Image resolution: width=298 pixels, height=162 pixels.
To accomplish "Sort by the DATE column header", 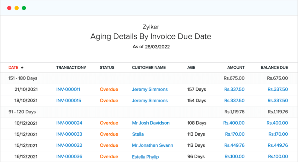I will [13, 68].
